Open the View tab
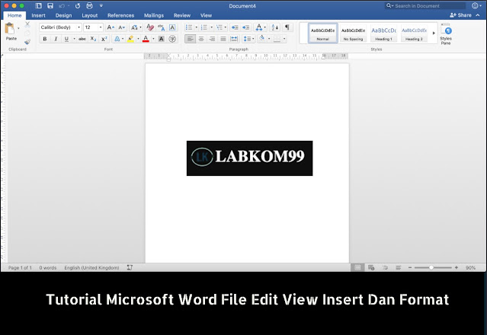This screenshot has height=335, width=487. click(x=206, y=15)
